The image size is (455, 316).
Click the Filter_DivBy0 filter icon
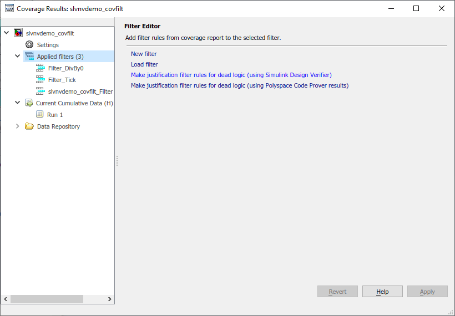(x=40, y=68)
